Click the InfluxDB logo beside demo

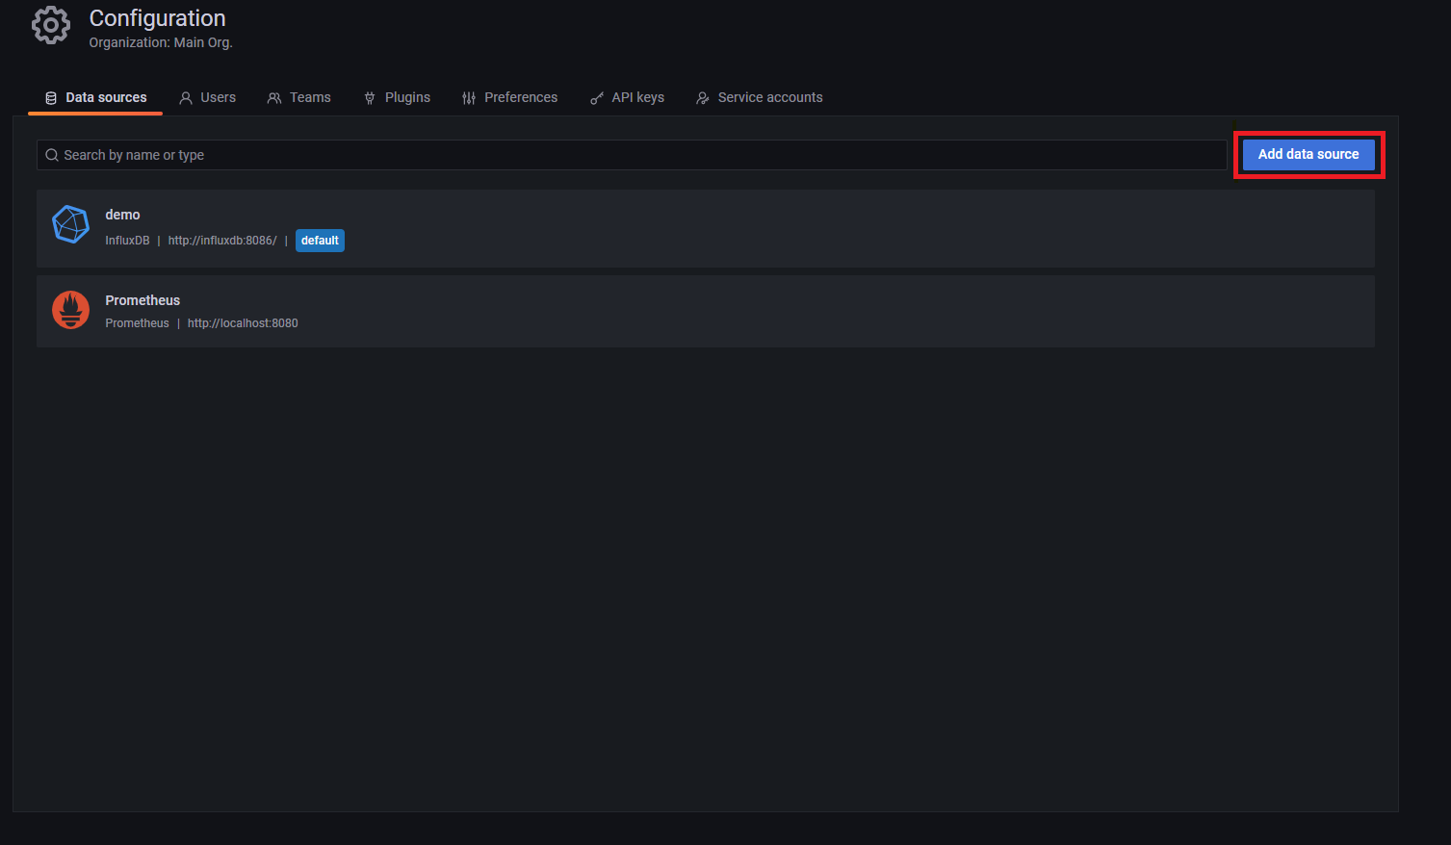click(x=70, y=223)
